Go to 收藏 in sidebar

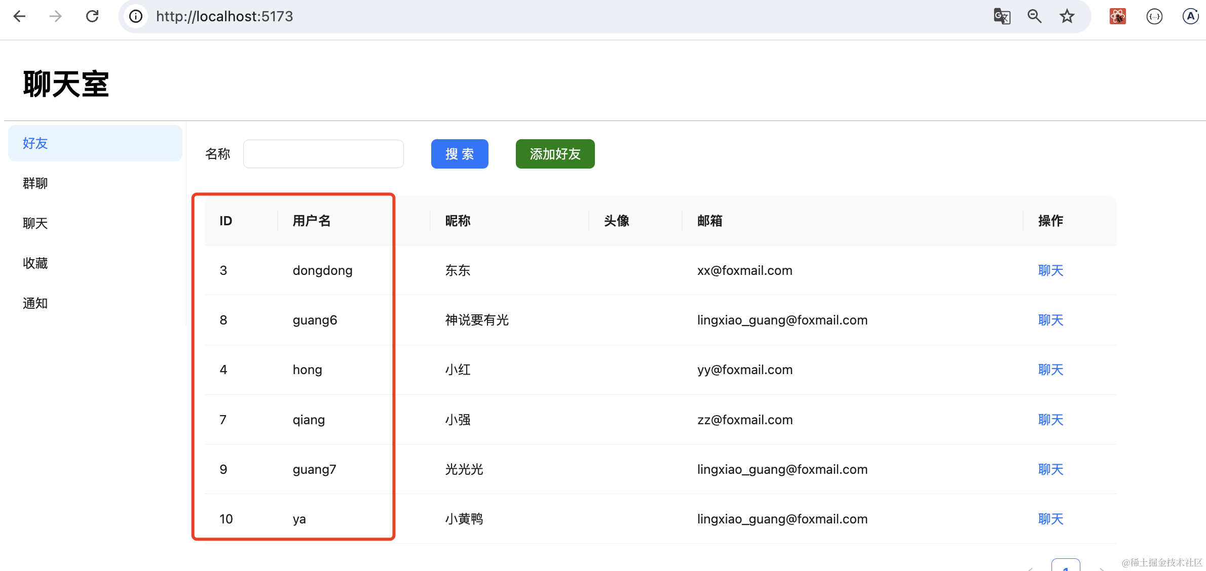35,263
